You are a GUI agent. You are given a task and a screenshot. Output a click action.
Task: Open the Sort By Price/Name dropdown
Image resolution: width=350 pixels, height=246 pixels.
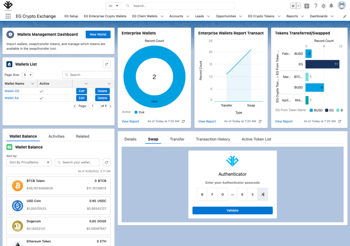click(x=29, y=162)
